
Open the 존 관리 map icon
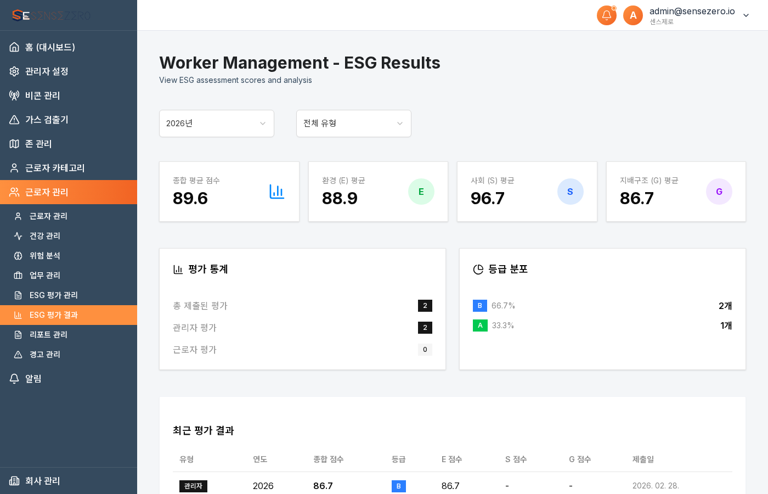pos(14,144)
